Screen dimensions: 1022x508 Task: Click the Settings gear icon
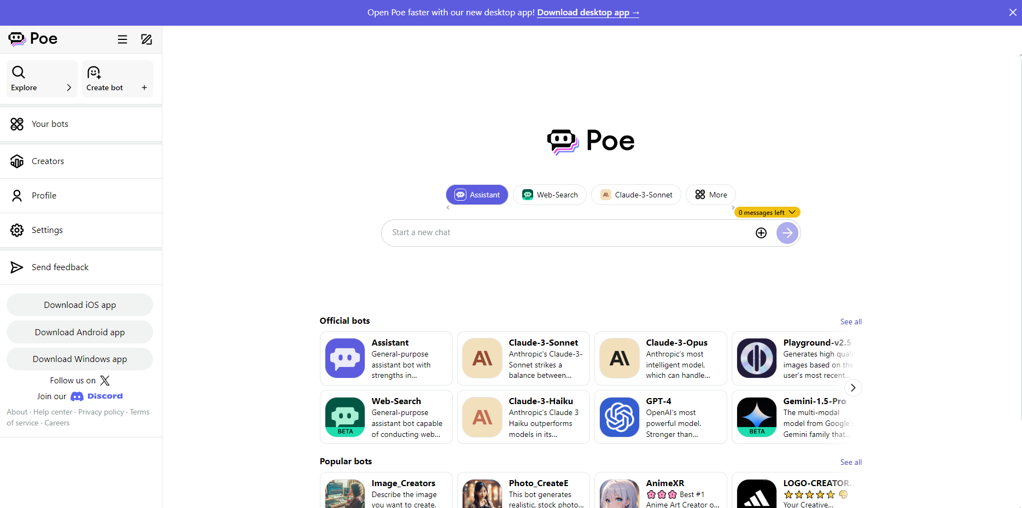coord(17,230)
